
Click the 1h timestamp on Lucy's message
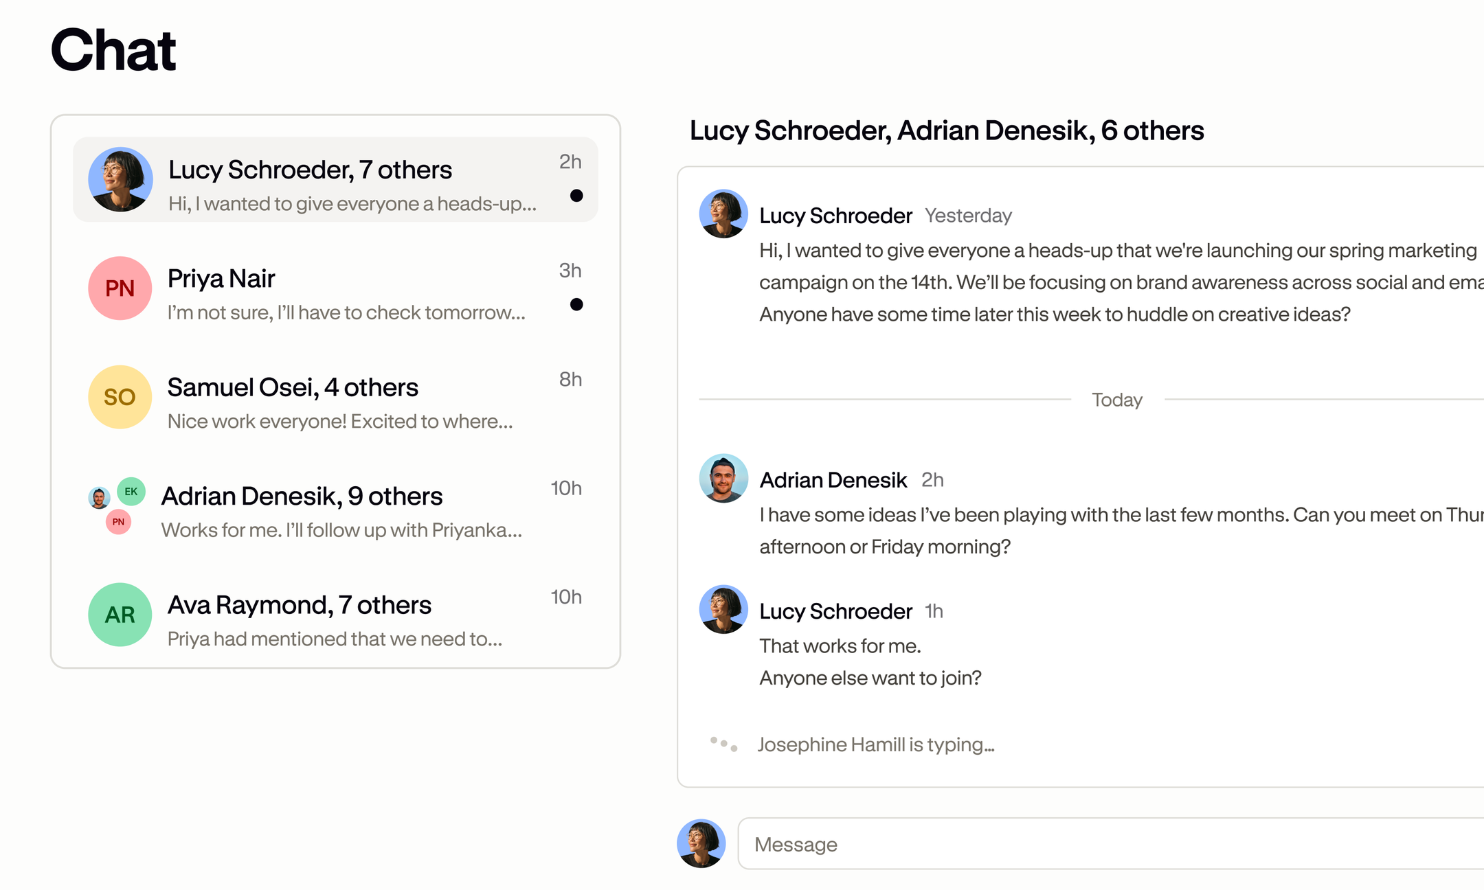pyautogui.click(x=934, y=611)
